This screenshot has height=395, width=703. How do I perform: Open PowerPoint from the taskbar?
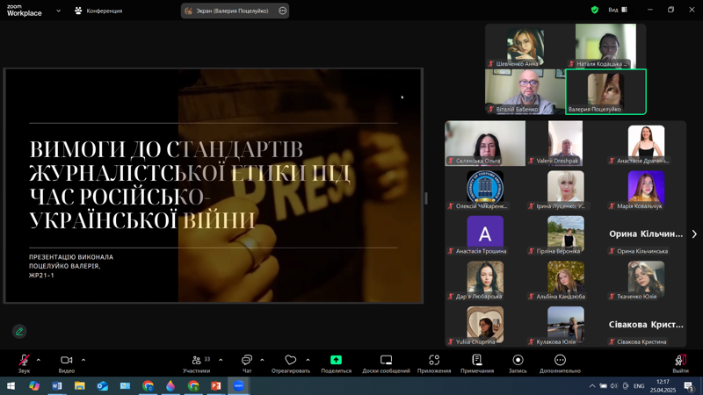click(215, 385)
